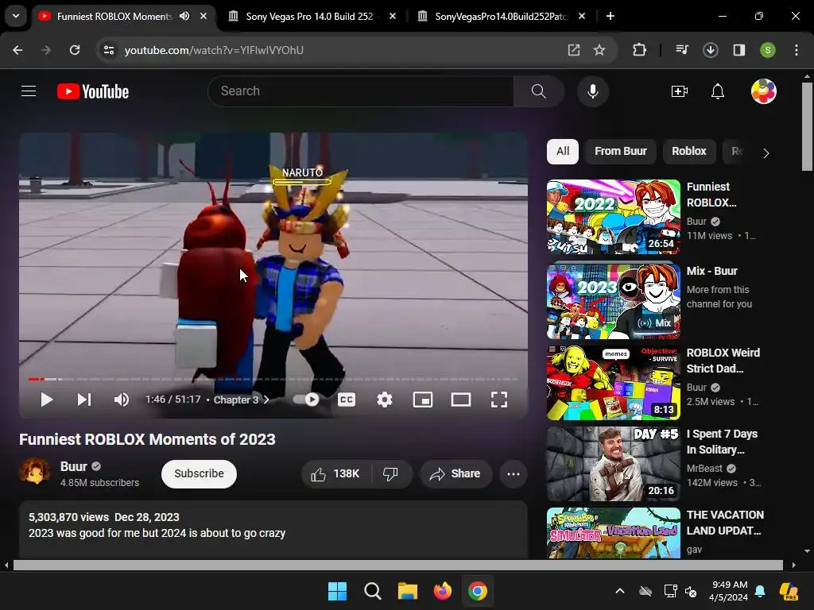Toggle closed captions
Image resolution: width=814 pixels, height=610 pixels.
click(x=347, y=400)
